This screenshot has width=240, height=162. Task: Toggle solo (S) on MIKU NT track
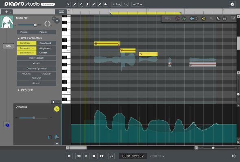click(54, 19)
